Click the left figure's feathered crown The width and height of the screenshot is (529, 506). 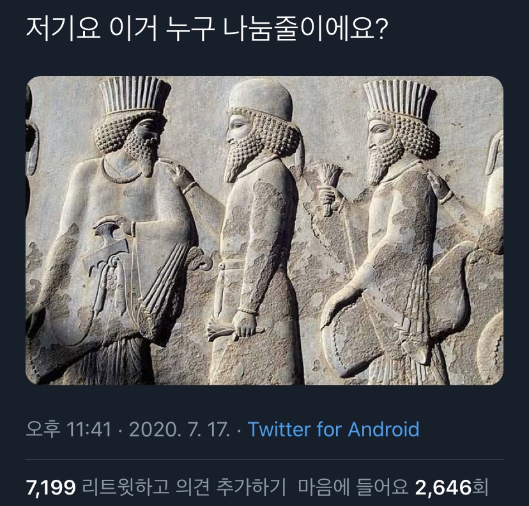pos(134,95)
